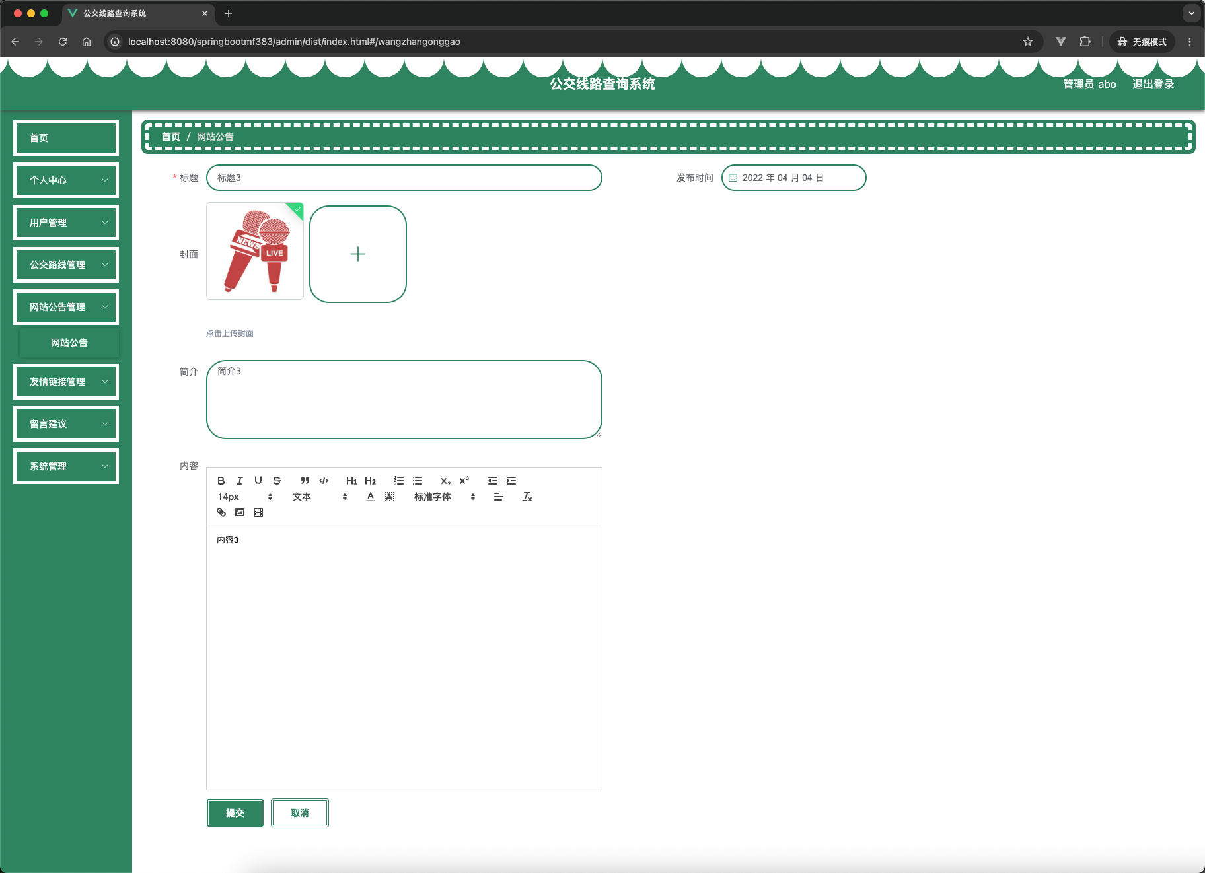Apply superscript formatting

464,481
